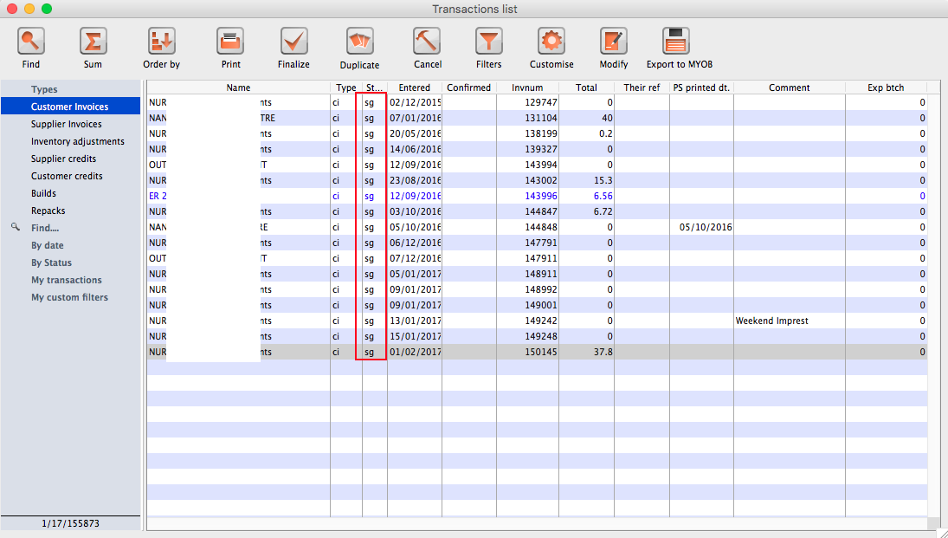The image size is (948, 538).
Task: Show Inventory adjustments transactions
Action: point(77,141)
